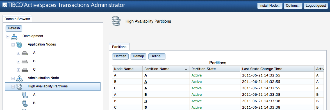Expand the Administration Node tree item
The image size is (330, 110).
click(x=13, y=78)
